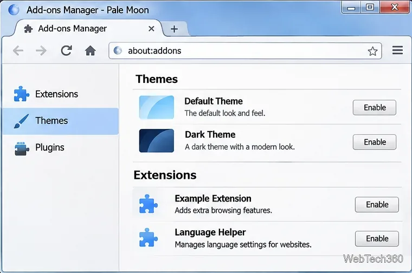The height and width of the screenshot is (273, 412).
Task: Open the home page icon
Action: pyautogui.click(x=90, y=50)
